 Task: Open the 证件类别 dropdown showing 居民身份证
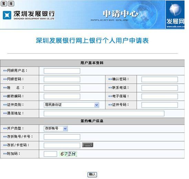pos(72,105)
